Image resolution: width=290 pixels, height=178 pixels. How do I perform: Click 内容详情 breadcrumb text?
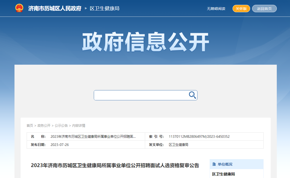pyautogui.click(x=79, y=126)
